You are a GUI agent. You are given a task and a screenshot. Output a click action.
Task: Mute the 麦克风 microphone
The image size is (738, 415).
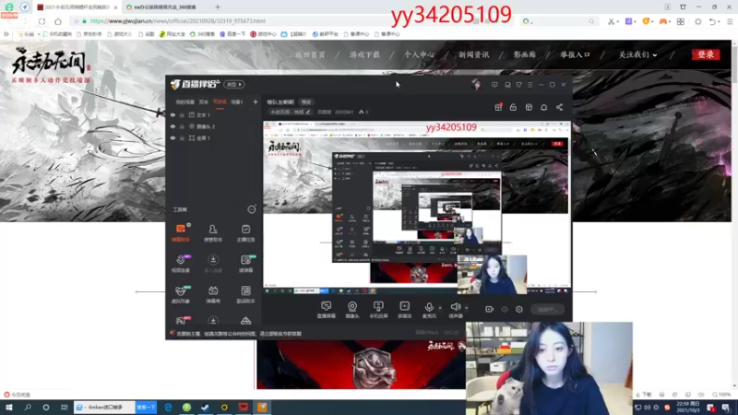(429, 310)
